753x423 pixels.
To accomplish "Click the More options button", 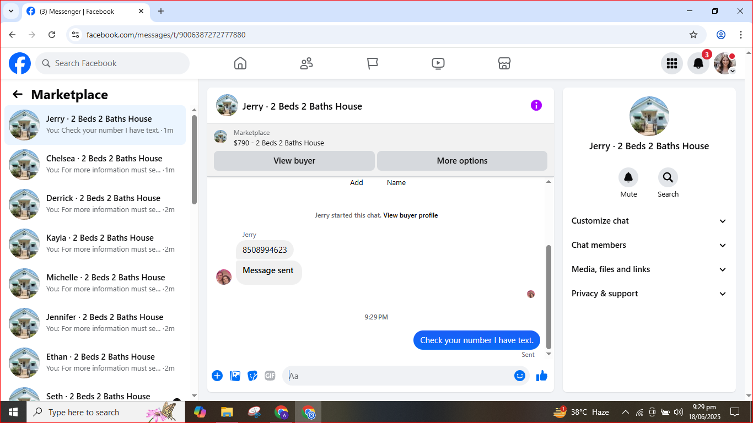I will point(462,161).
